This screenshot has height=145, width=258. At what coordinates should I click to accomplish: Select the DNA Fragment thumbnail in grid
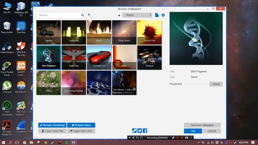[x=48, y=58]
